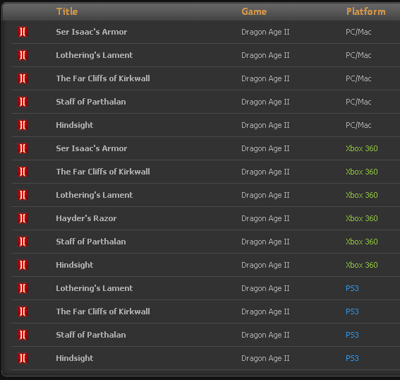This screenshot has height=380, width=400.
Task: Click Dragon Age II game for Hayder's Razor
Action: 265,218
